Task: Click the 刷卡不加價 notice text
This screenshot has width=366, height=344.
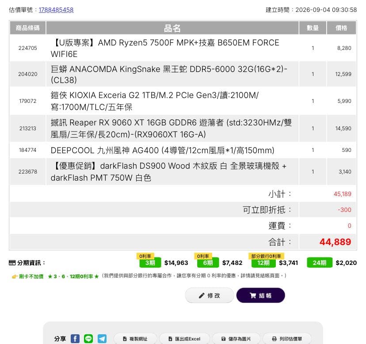Action: coord(31,276)
